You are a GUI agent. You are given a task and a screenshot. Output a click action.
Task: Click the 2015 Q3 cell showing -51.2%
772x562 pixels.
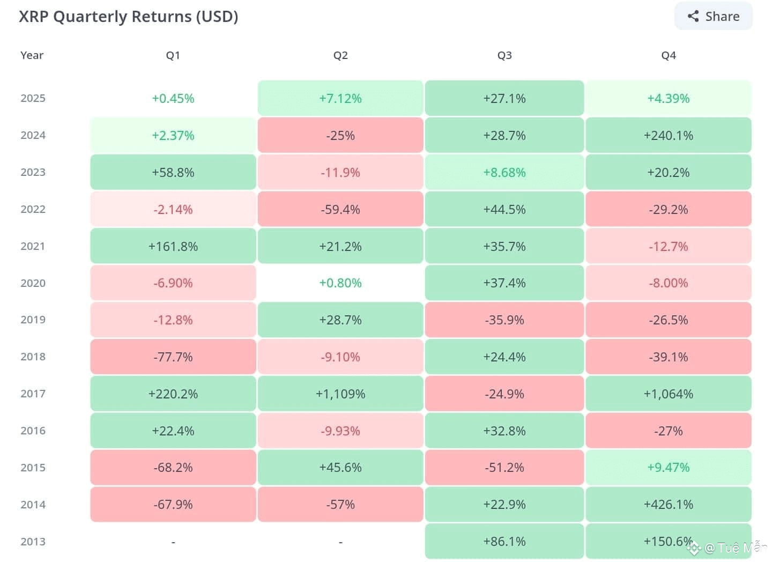tap(504, 468)
